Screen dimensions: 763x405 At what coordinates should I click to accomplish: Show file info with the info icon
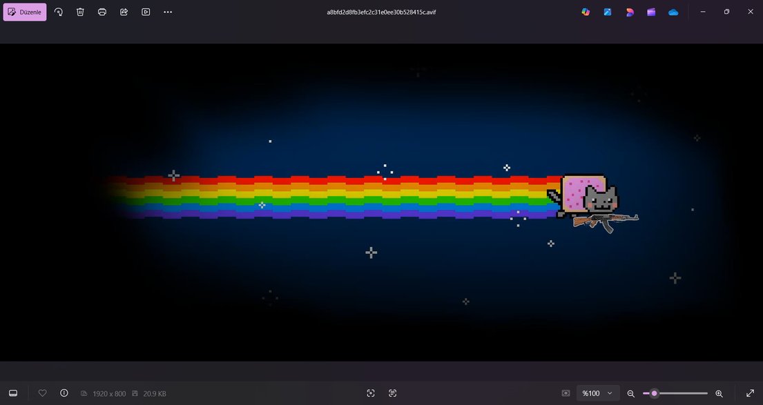64,393
